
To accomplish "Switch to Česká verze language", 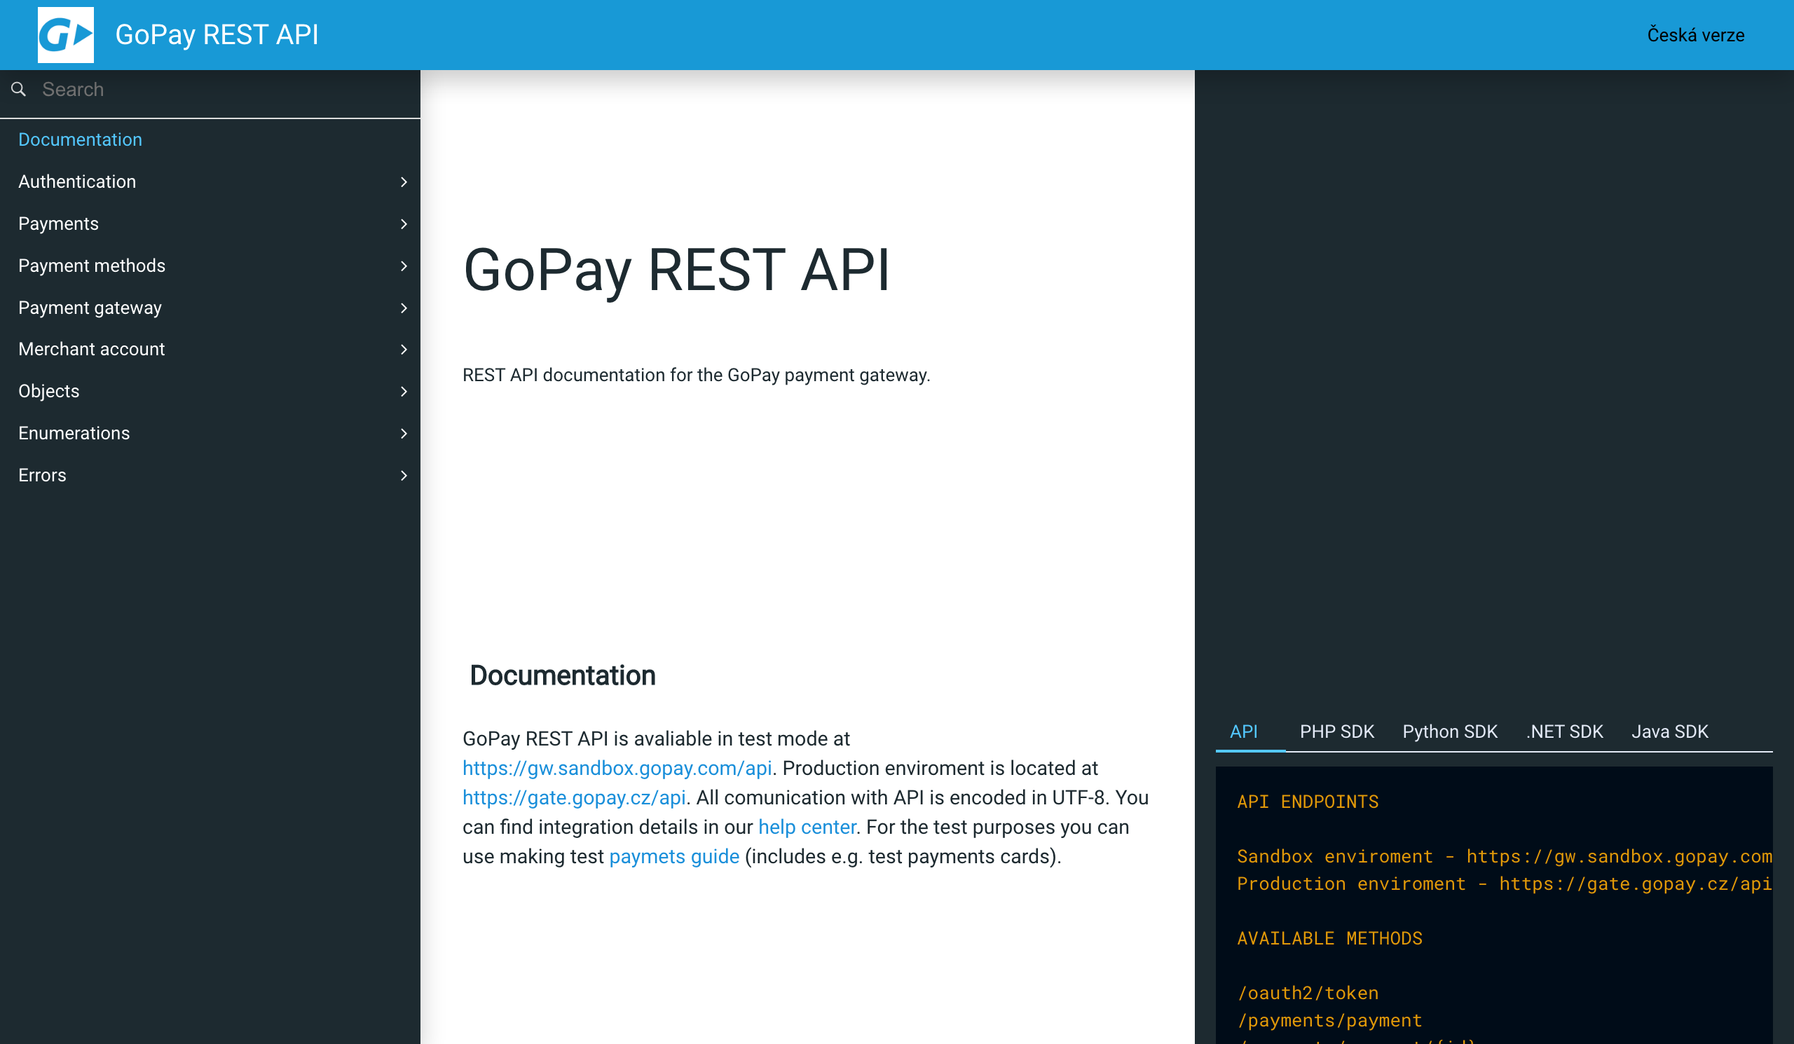I will (1695, 35).
